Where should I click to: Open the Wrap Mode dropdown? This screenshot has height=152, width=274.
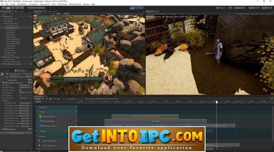25,93
